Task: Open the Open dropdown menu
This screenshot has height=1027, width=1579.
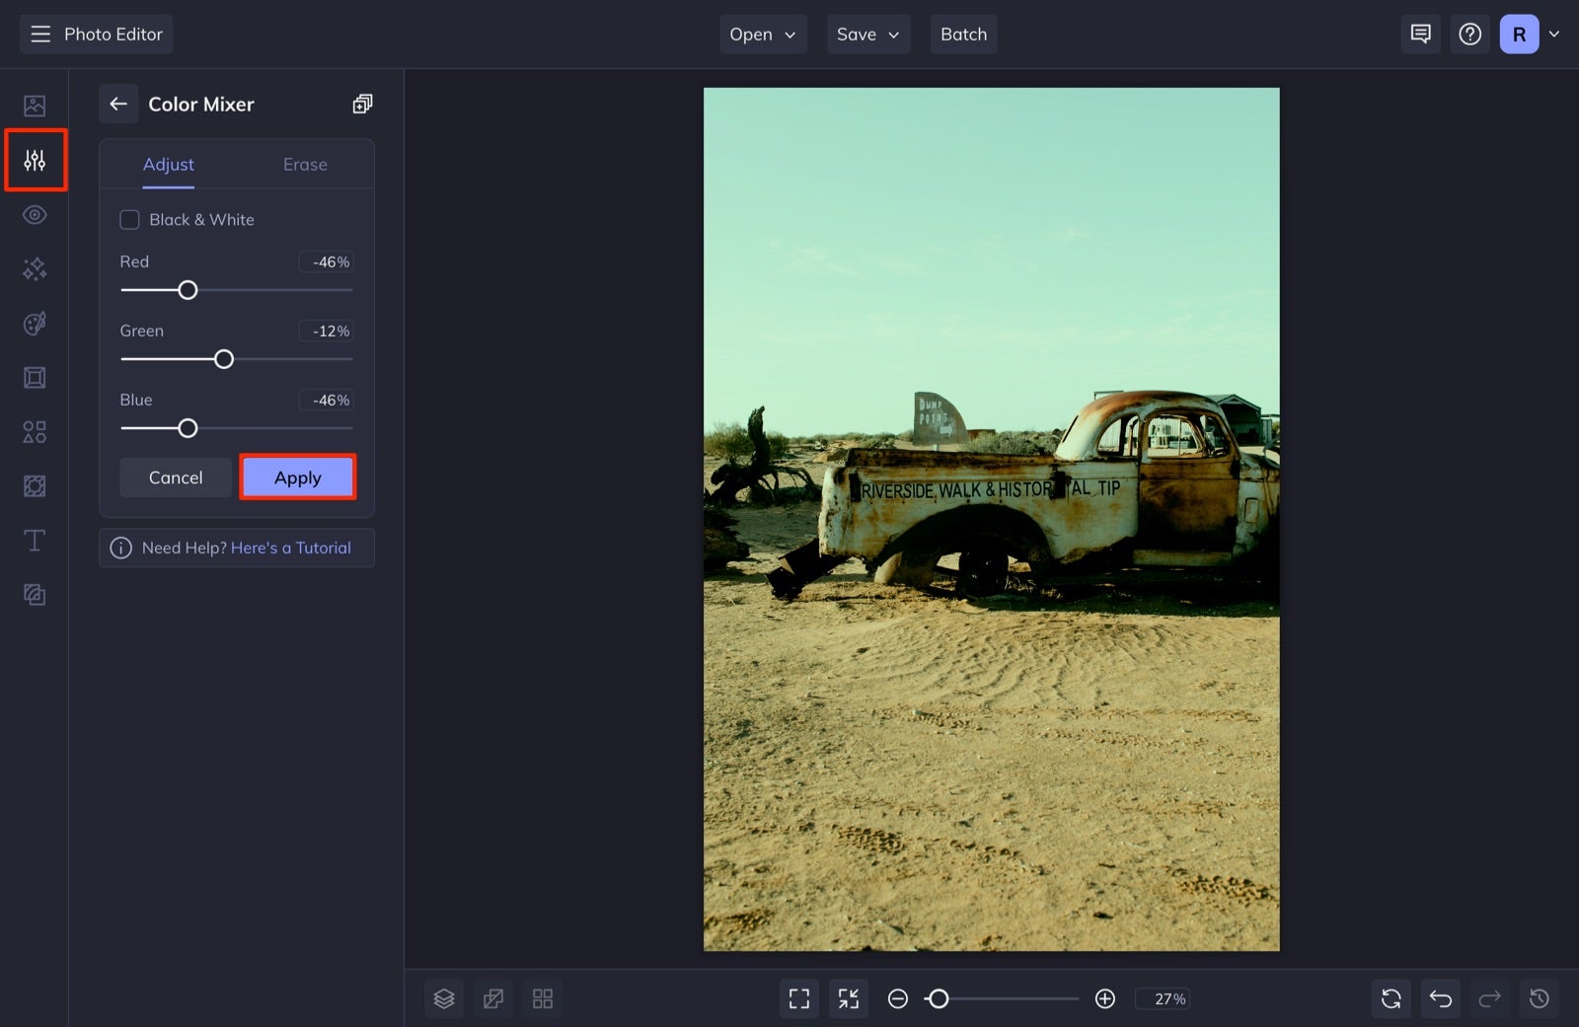Action: [x=762, y=34]
